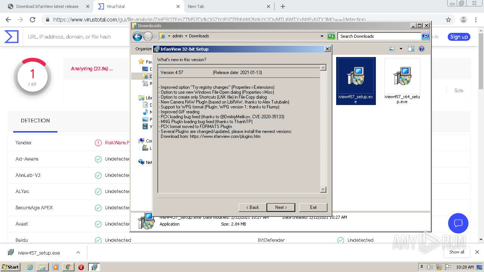Screen dimensions: 484x272
Task: Open the DETECTION tab on VirusTotal
Action: click(x=35, y=121)
